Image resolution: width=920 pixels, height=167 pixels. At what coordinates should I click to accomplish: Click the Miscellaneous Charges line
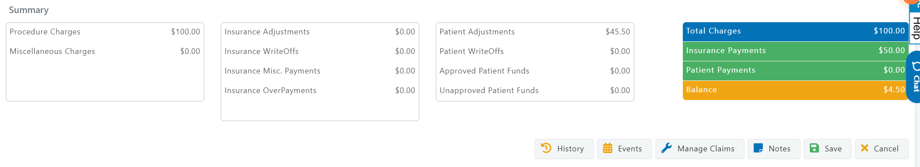(x=105, y=51)
